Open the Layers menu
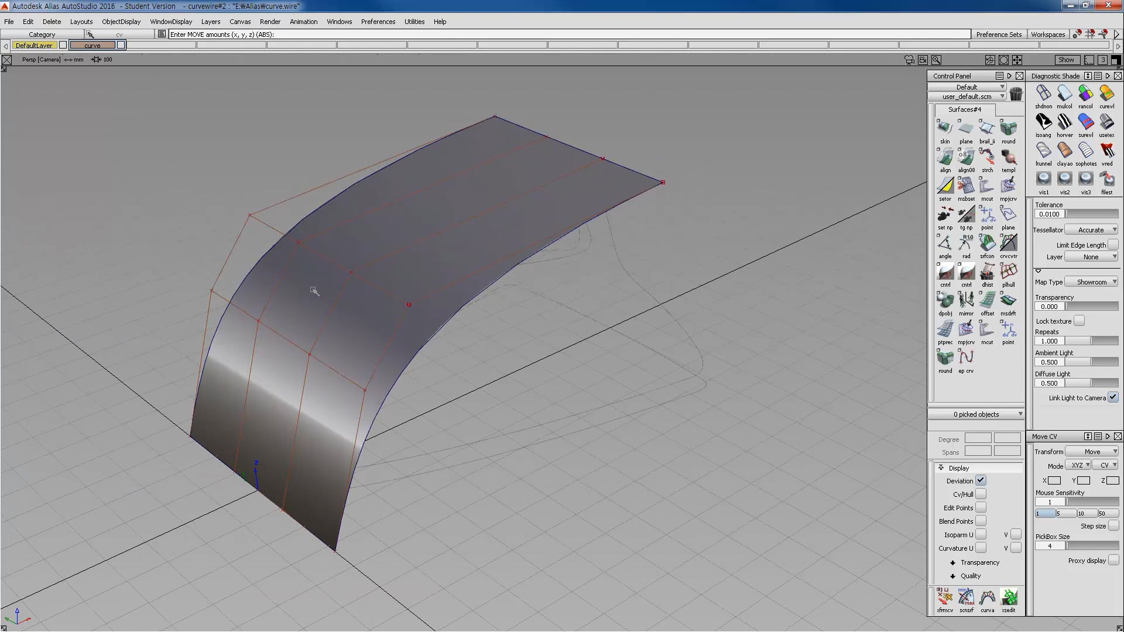The width and height of the screenshot is (1124, 632). pyautogui.click(x=211, y=22)
